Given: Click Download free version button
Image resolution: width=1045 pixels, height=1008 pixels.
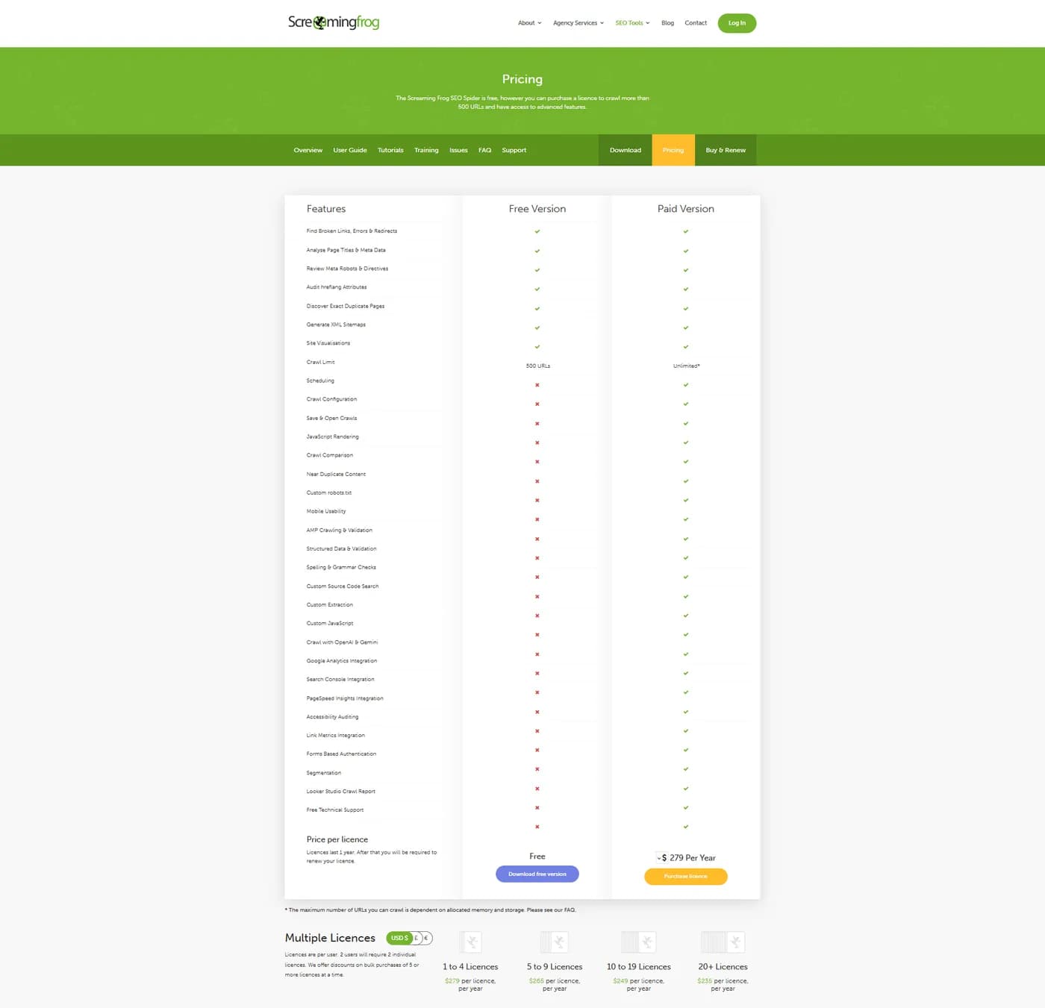Looking at the screenshot, I should tap(537, 874).
